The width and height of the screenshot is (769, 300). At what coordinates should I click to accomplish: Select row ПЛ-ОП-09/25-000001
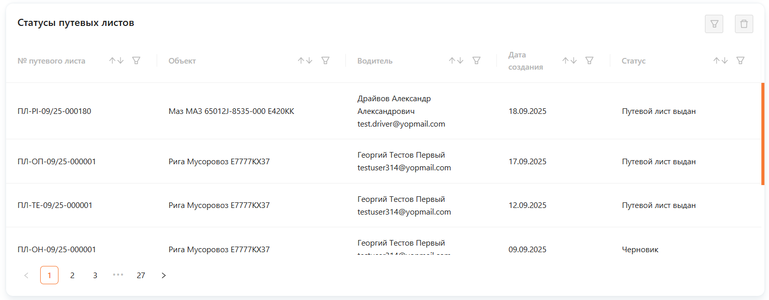click(x=56, y=162)
